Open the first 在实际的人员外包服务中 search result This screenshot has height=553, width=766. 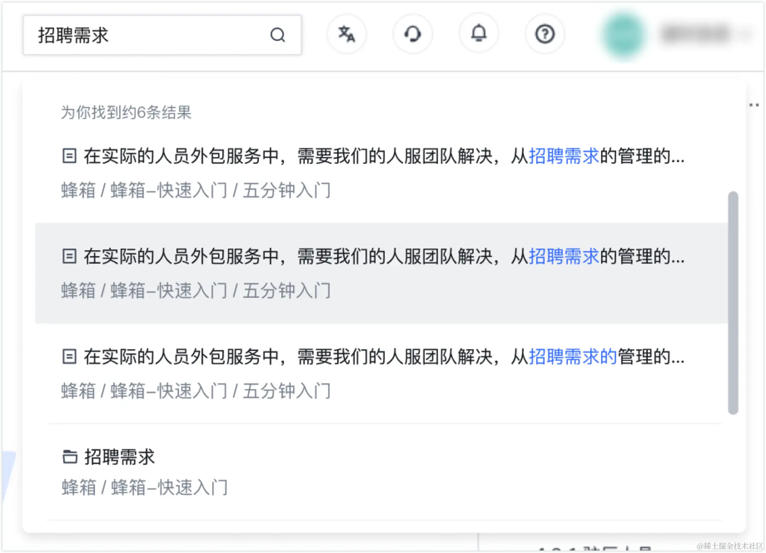pyautogui.click(x=381, y=173)
